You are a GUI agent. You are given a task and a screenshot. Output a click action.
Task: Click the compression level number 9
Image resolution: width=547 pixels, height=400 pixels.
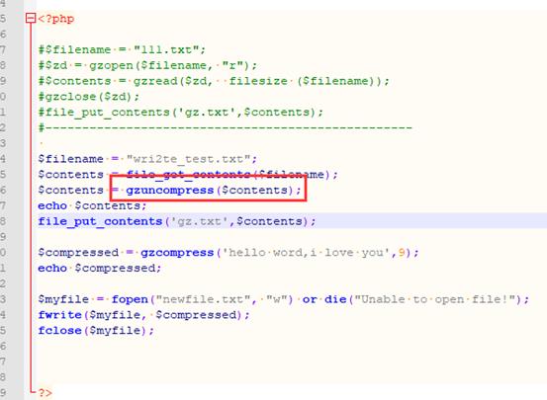[402, 253]
